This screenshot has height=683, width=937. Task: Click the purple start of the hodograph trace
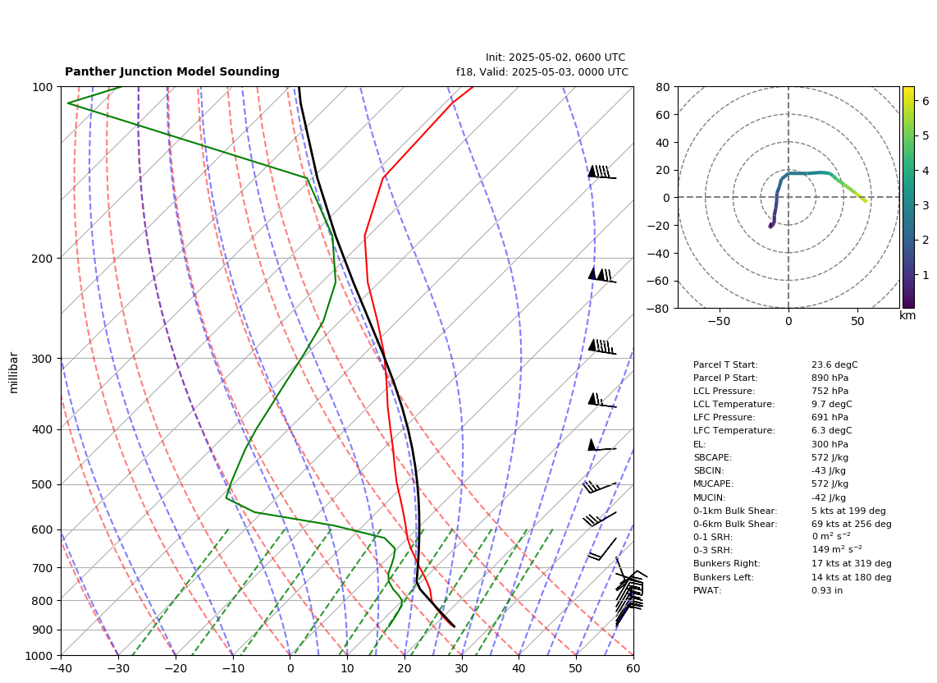pyautogui.click(x=770, y=226)
